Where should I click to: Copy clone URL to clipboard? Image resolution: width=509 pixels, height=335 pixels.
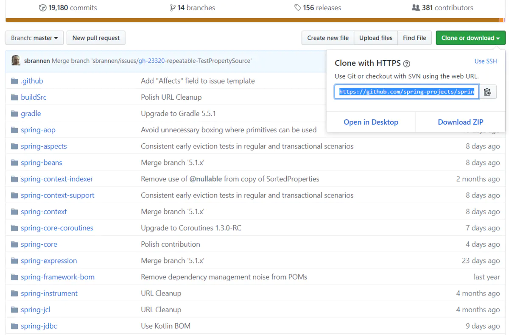click(487, 92)
